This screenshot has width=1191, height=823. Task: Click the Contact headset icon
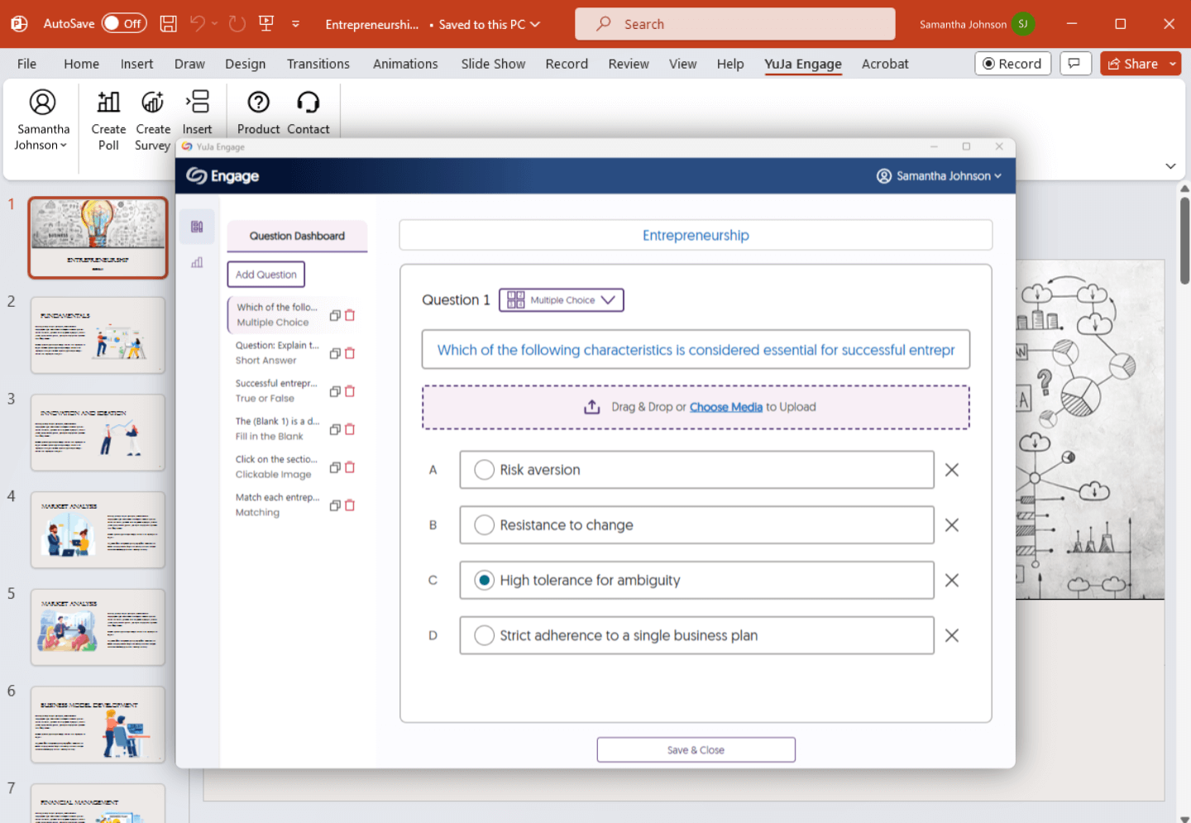308,110
